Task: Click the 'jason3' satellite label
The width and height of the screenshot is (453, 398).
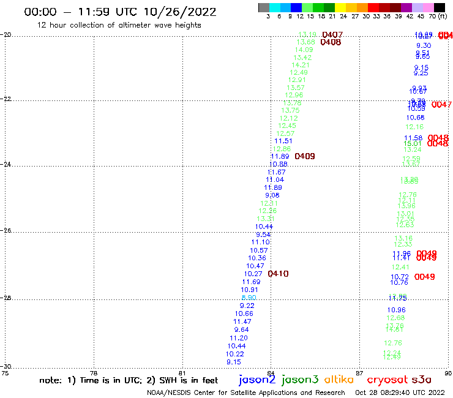Action: pos(300,380)
